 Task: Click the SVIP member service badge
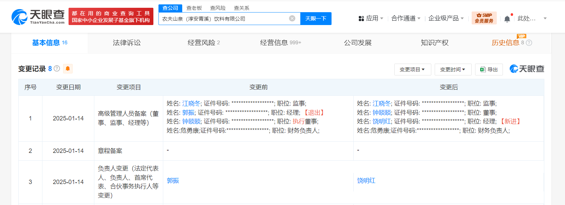click(484, 18)
